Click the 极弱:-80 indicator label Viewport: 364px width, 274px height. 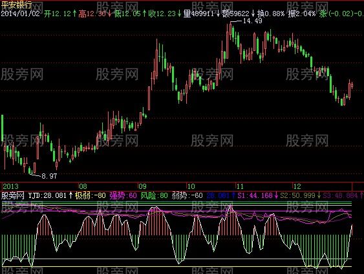90,195
